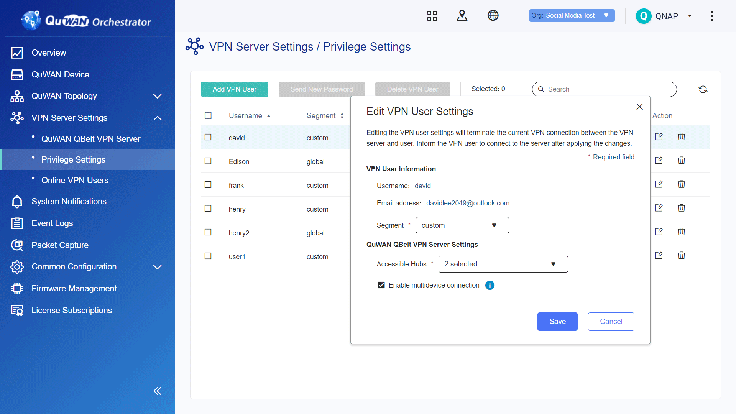Click the magnifier icon in search box

coord(541,89)
